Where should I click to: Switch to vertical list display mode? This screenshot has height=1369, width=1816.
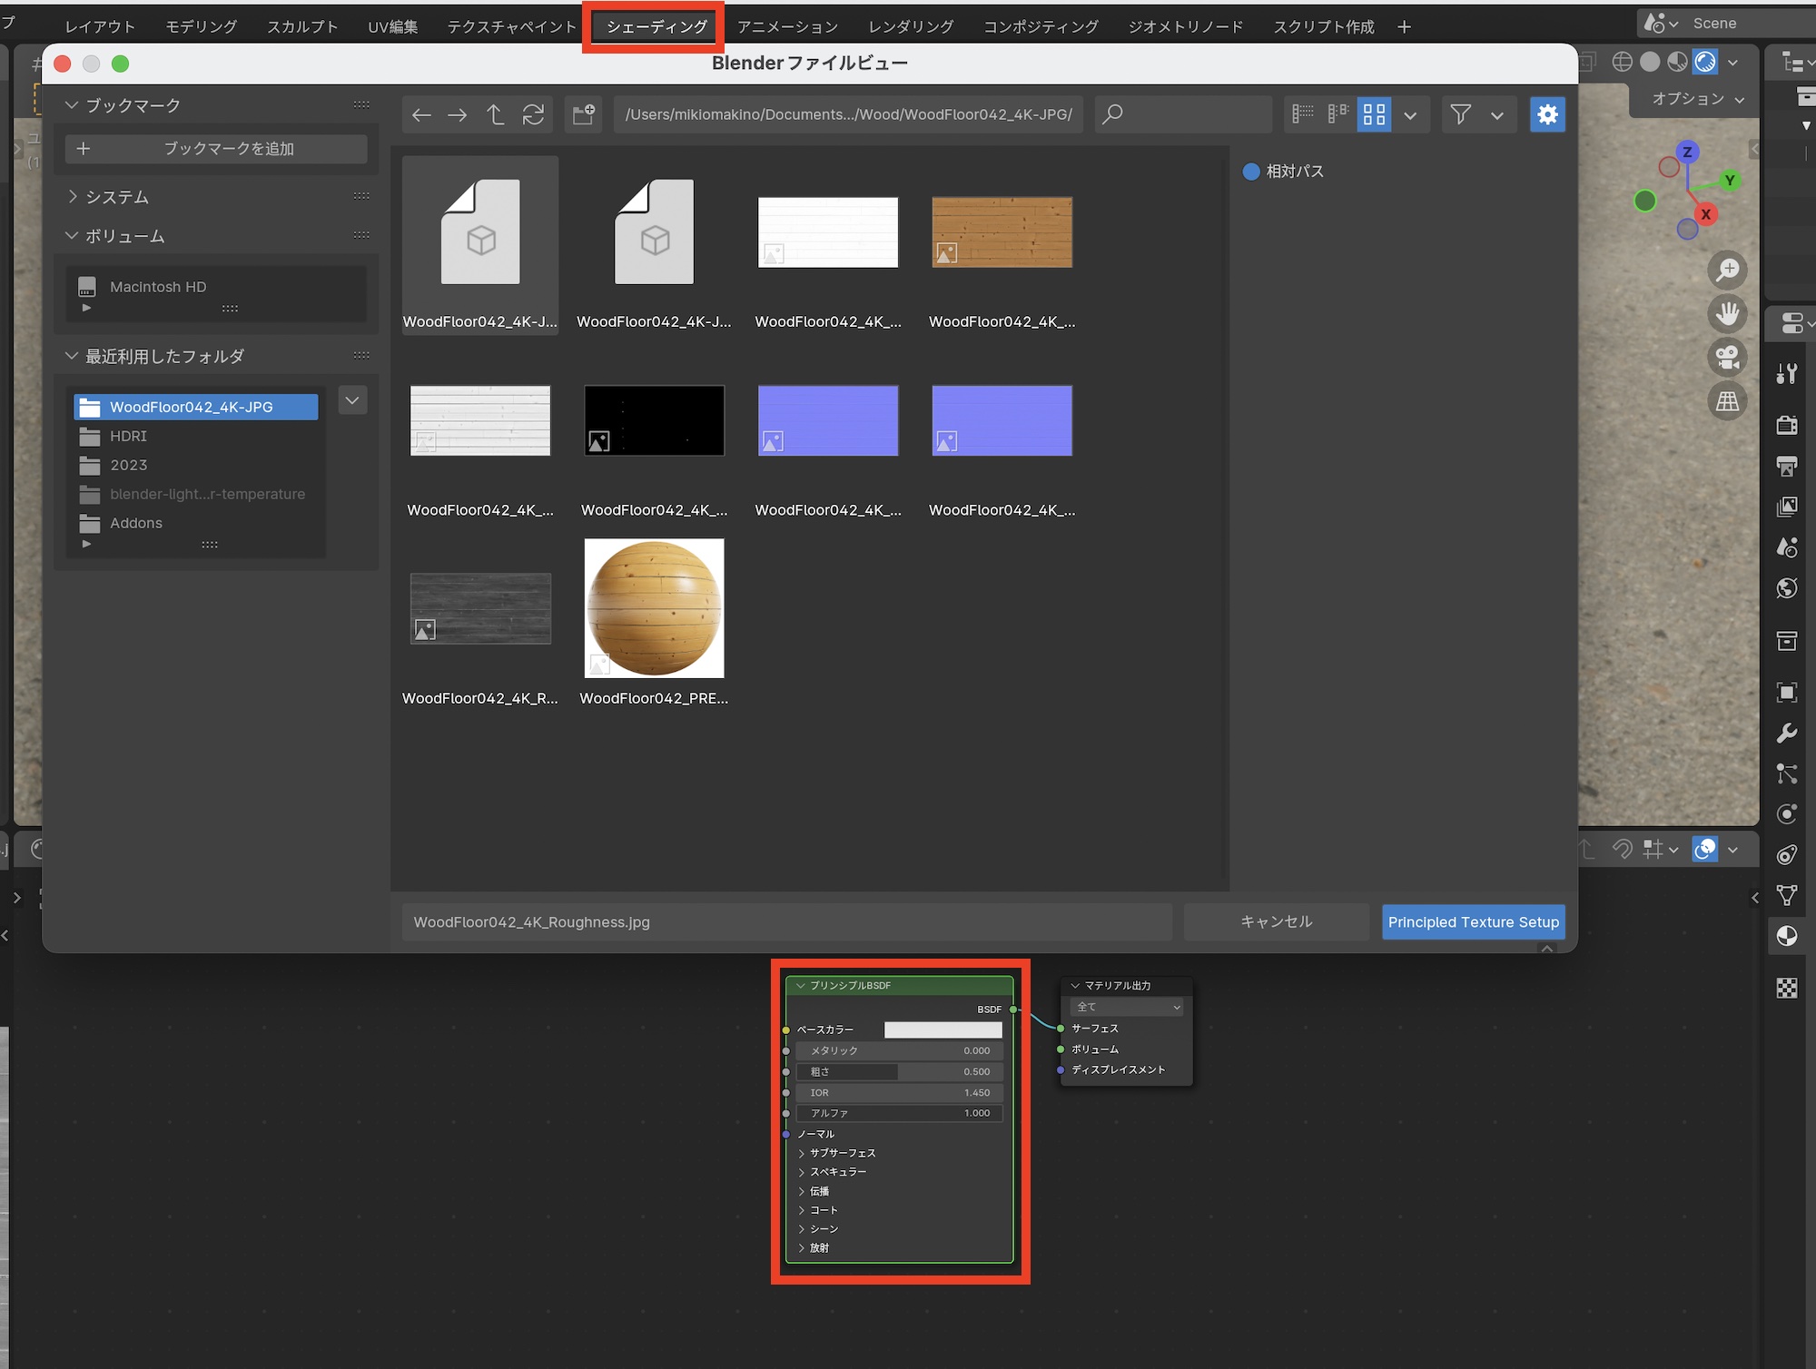(1303, 114)
